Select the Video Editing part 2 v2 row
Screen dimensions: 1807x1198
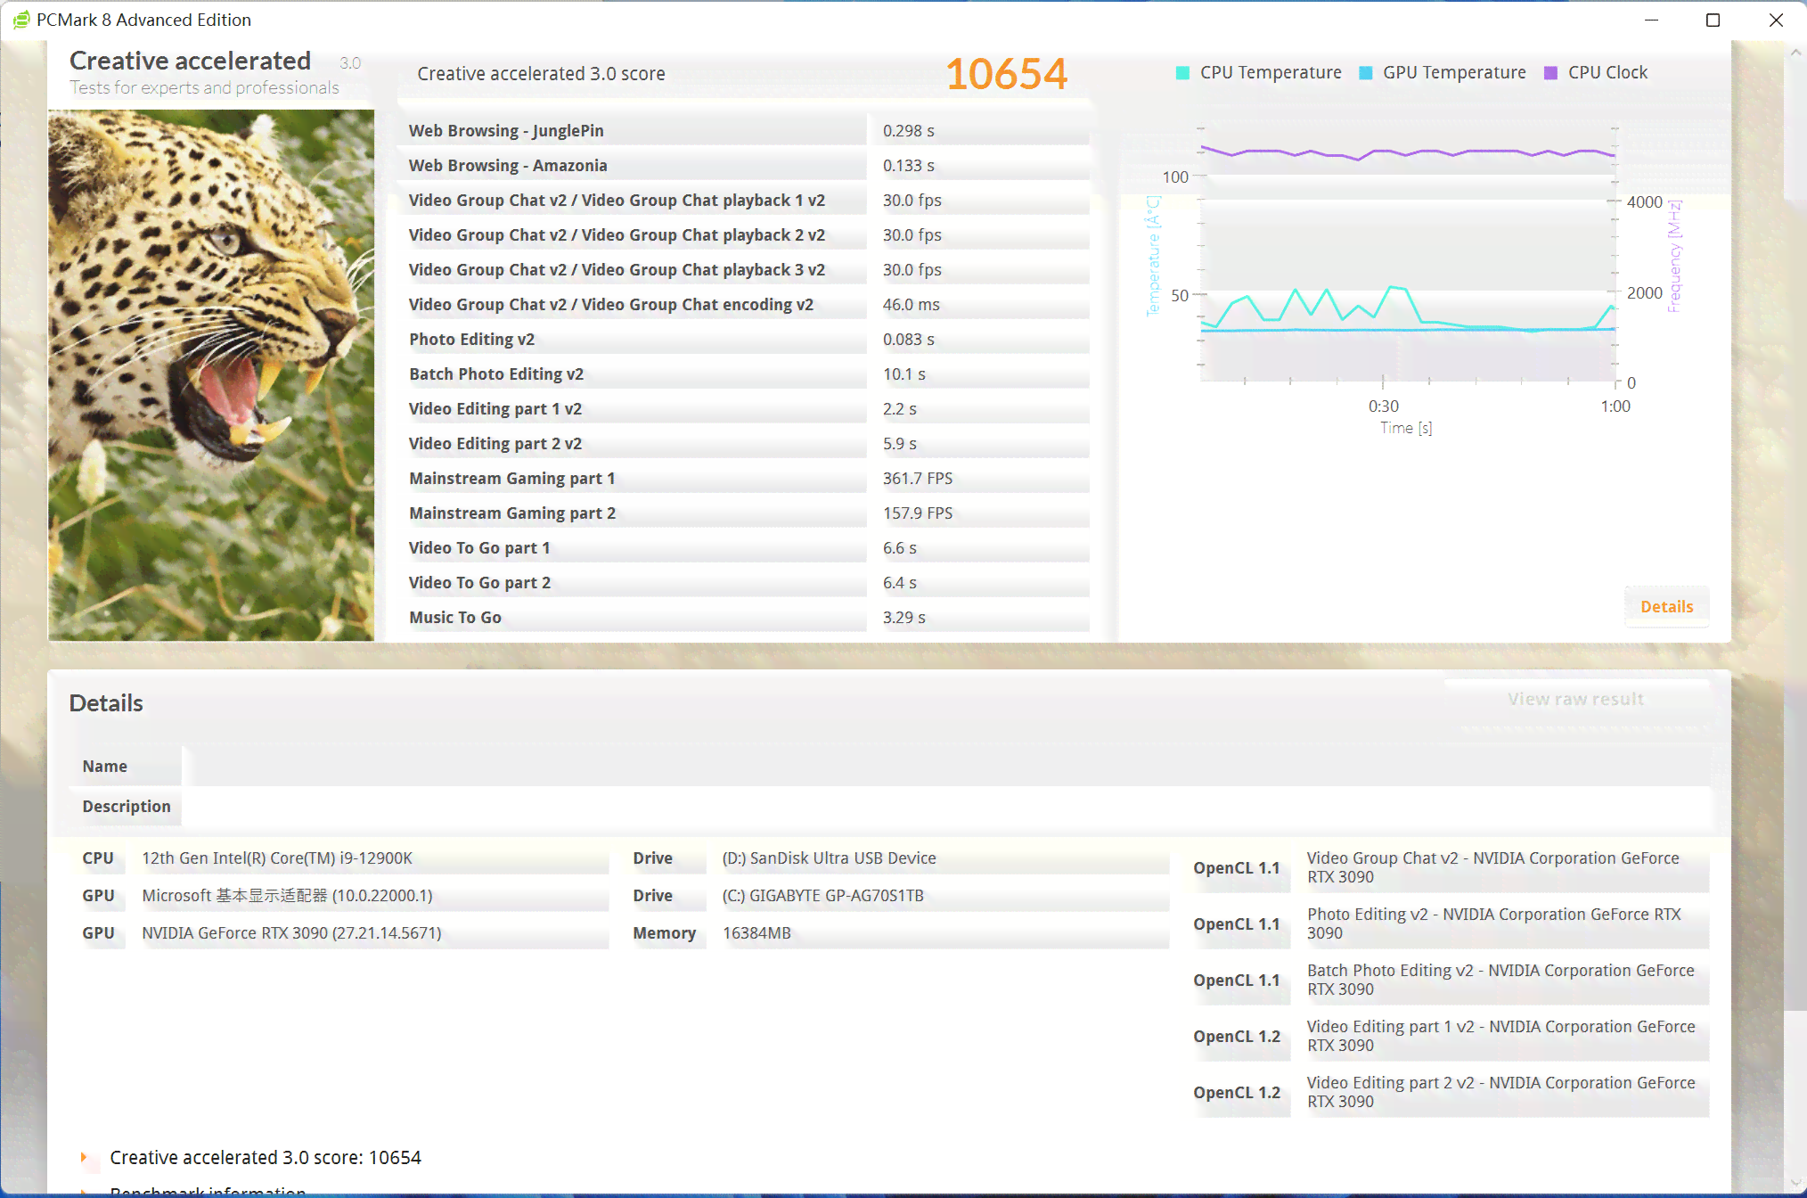[744, 443]
